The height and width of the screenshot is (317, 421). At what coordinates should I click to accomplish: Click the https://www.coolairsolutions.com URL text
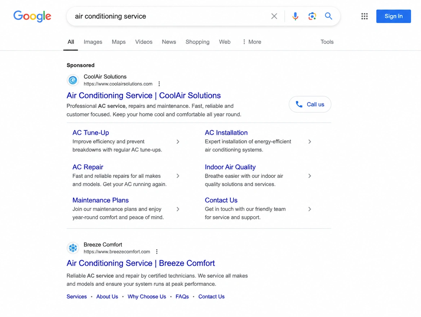118,84
